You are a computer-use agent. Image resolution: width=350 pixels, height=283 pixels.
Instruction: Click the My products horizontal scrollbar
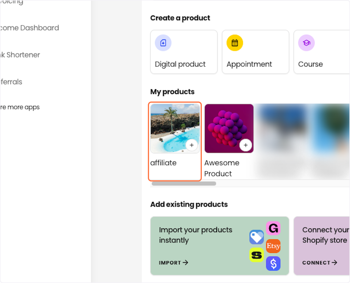(x=184, y=184)
